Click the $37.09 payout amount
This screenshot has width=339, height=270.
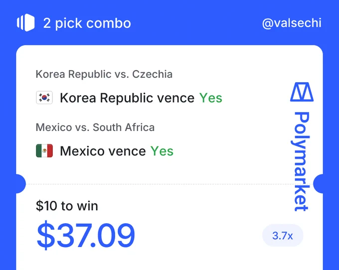pos(86,235)
